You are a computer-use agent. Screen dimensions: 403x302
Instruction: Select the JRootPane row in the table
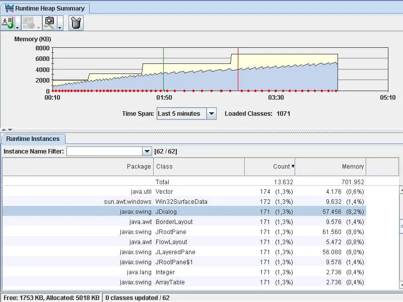click(x=184, y=232)
